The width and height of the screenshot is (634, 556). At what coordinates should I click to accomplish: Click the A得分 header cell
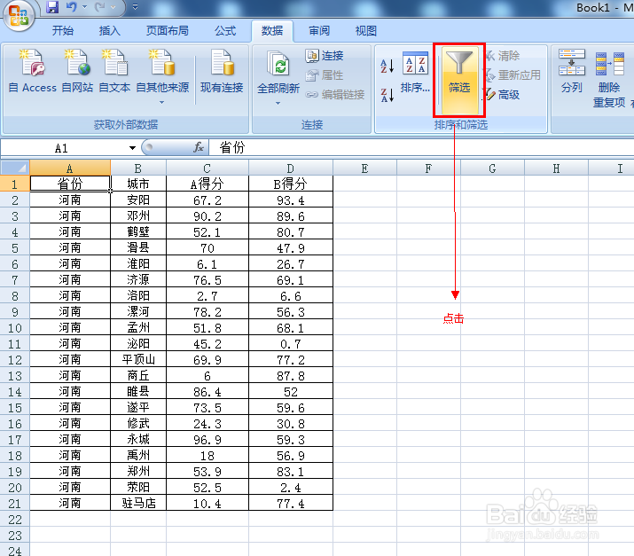pyautogui.click(x=207, y=184)
